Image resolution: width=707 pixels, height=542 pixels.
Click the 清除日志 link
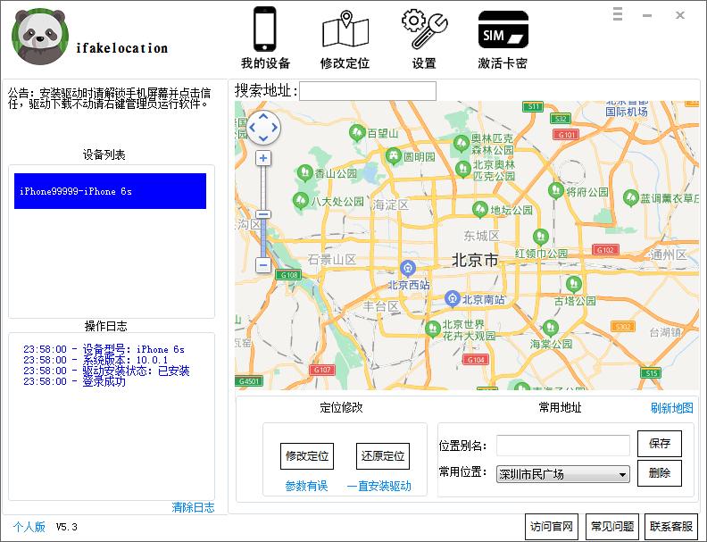tap(193, 507)
